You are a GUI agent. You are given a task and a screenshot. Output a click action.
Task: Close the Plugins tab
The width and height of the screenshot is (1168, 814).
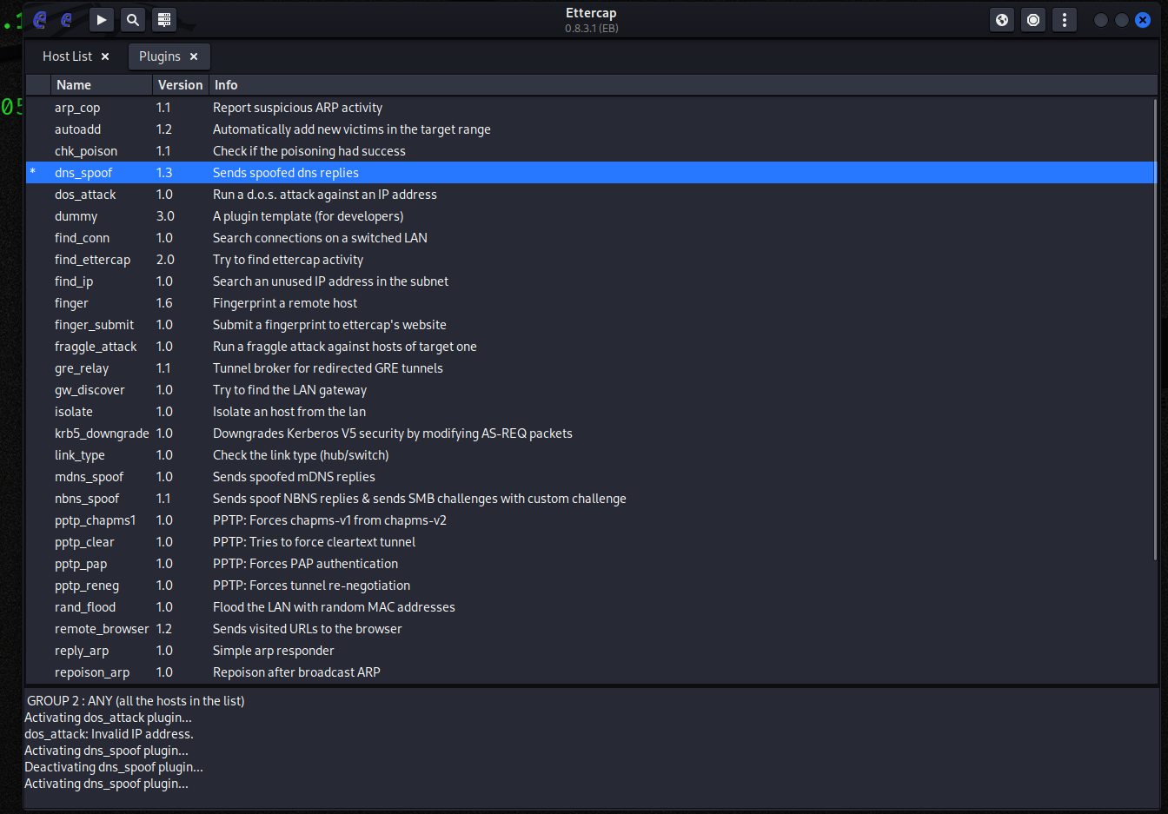point(194,56)
